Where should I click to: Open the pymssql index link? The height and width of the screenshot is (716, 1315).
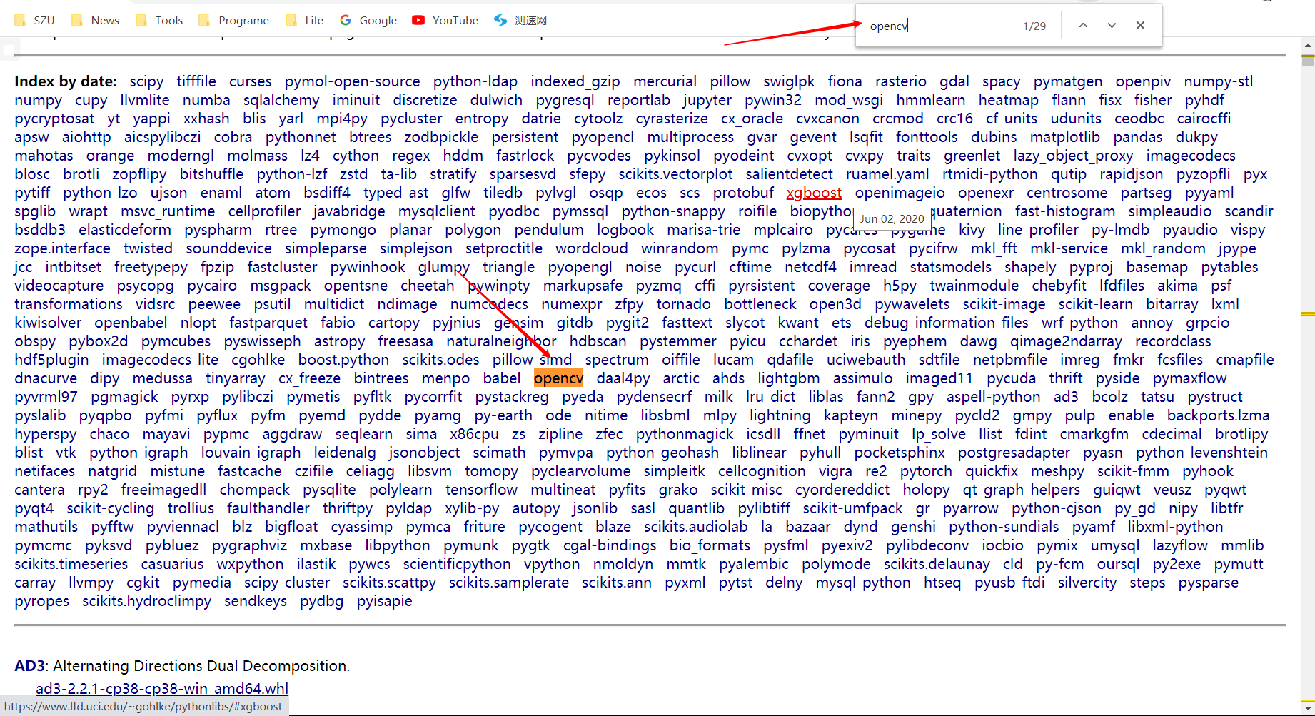point(580,211)
